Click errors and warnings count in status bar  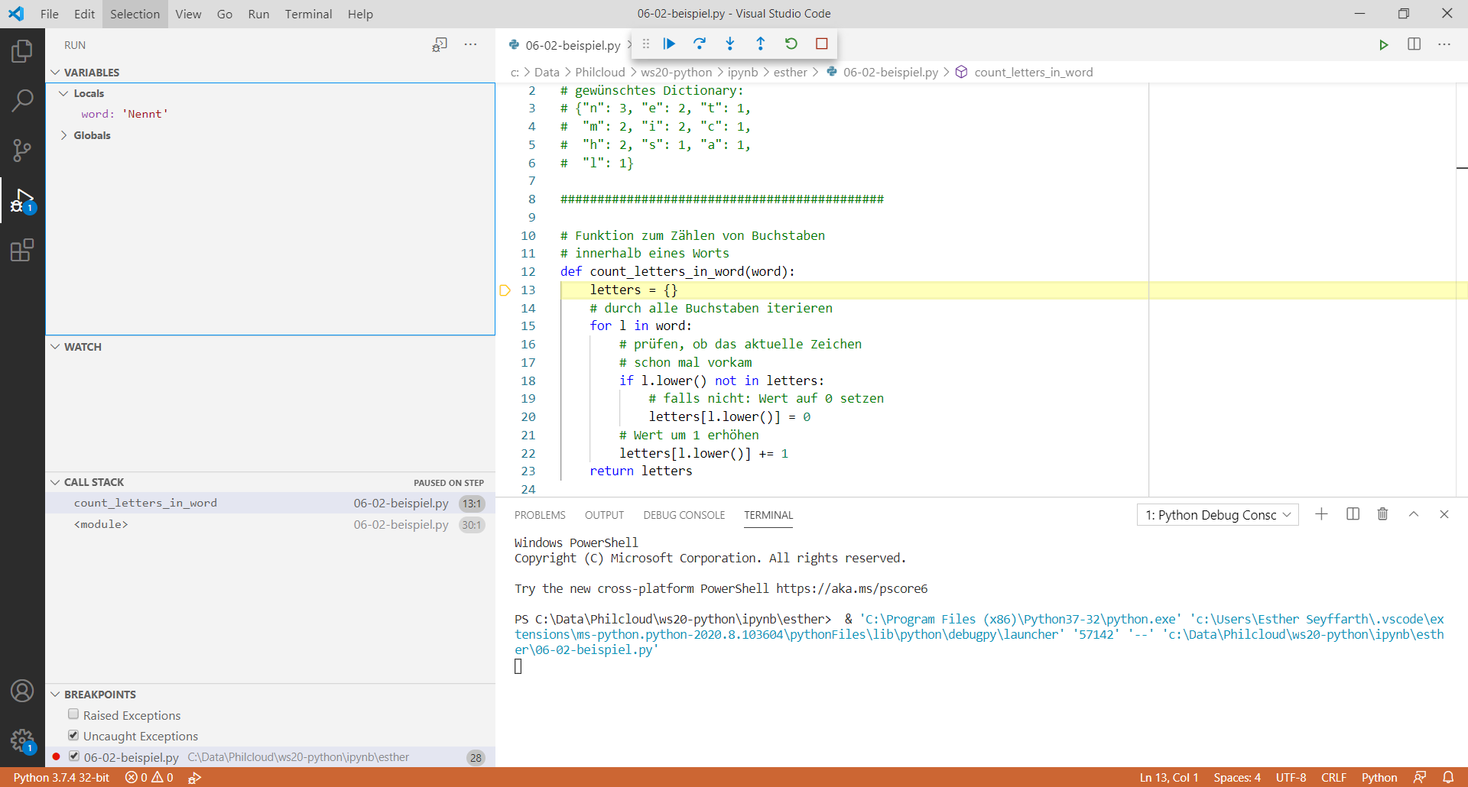[x=149, y=777]
